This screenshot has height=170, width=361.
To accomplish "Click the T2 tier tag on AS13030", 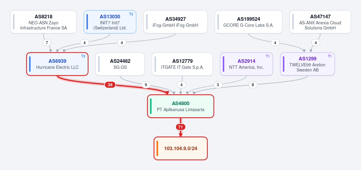I will tap(131, 14).
